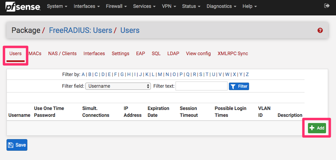Screen dimensions: 336x160
Task: Filter users by letter X
Action: tap(234, 75)
